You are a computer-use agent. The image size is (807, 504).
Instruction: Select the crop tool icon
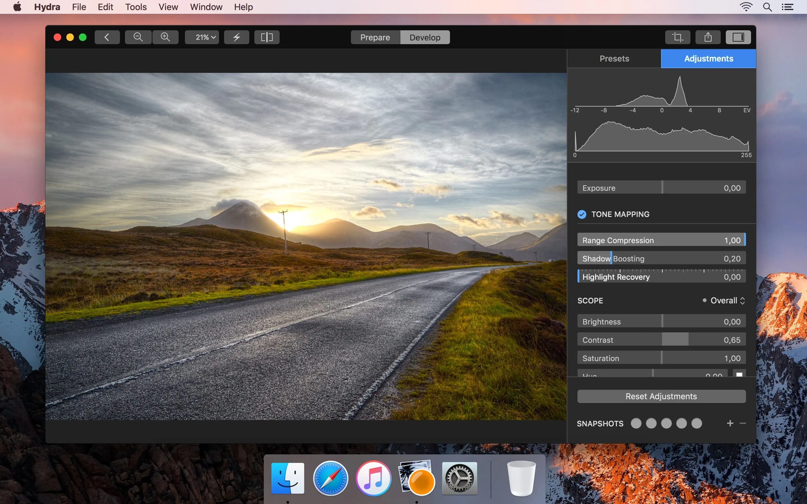677,37
